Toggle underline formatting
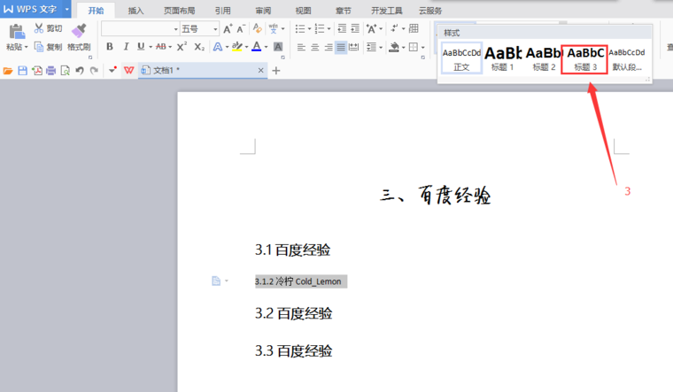Image resolution: width=673 pixels, height=392 pixels. [x=141, y=46]
